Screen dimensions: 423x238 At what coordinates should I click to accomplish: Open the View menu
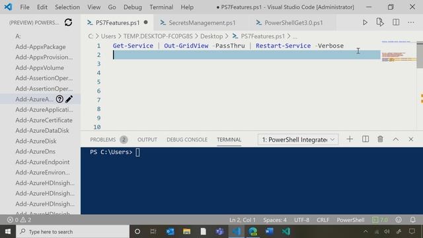pos(94,7)
